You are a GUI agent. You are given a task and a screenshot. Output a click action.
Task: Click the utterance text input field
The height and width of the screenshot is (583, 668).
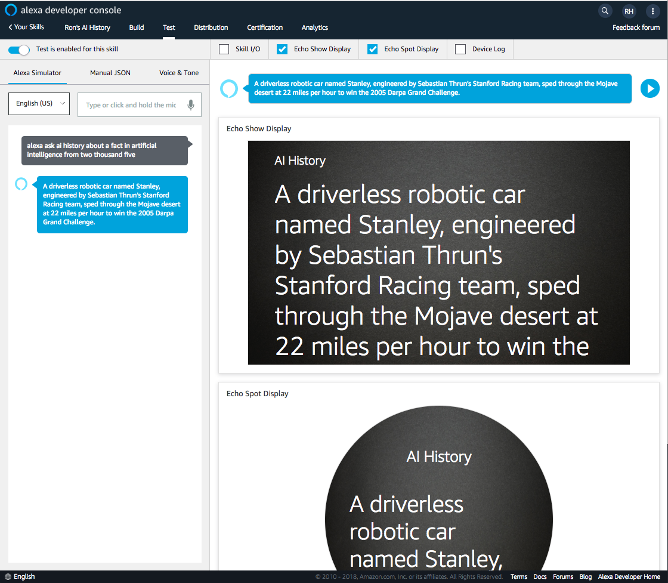click(131, 105)
